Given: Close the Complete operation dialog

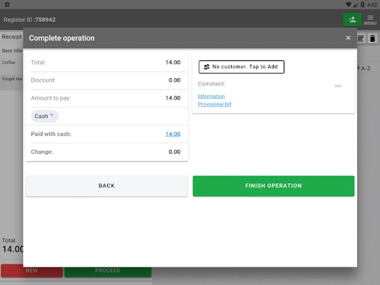Looking at the screenshot, I should [348, 38].
